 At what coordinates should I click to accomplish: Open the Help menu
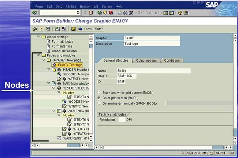(x=119, y=7)
